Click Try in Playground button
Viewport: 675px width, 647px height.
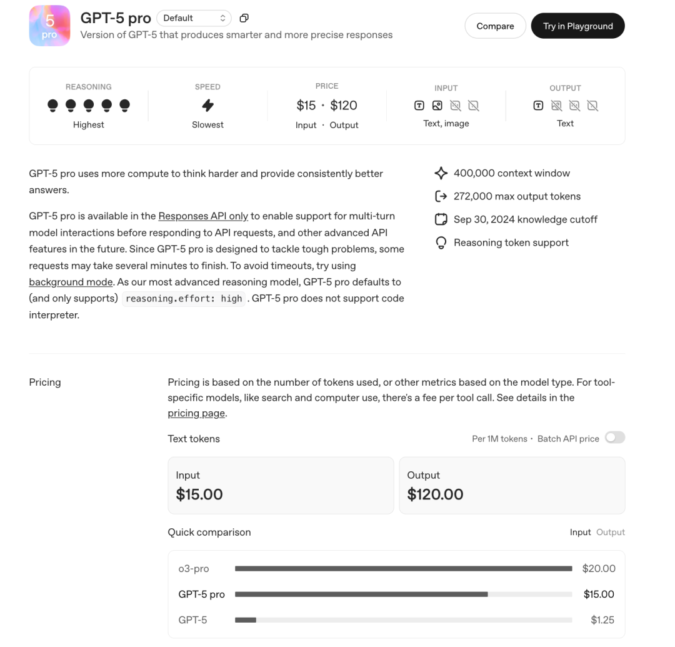(x=577, y=26)
